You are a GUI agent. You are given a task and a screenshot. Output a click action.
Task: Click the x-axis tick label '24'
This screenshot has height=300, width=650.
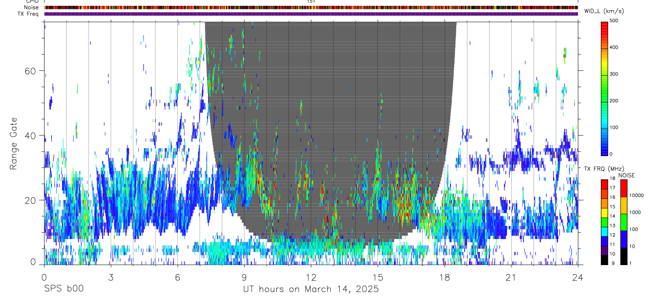click(577, 277)
